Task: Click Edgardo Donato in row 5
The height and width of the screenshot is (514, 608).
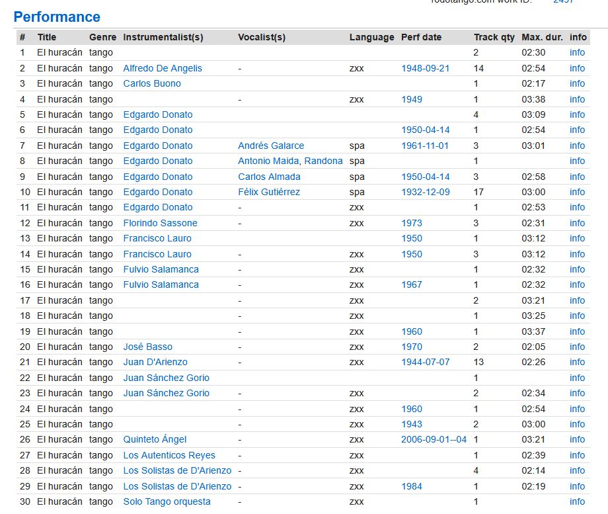Action: tap(158, 114)
